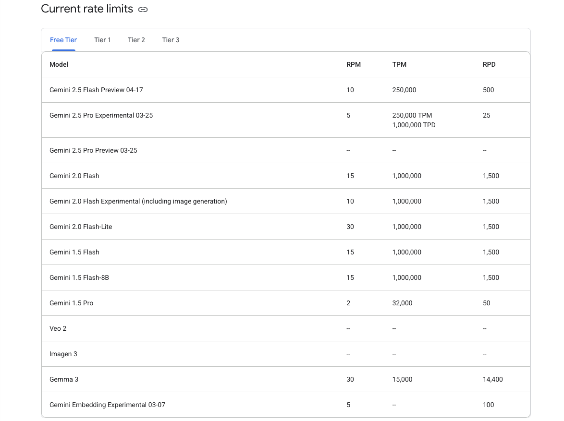Click the Gemini 1.5 Pro row
This screenshot has width=564, height=421.
pyautogui.click(x=285, y=303)
